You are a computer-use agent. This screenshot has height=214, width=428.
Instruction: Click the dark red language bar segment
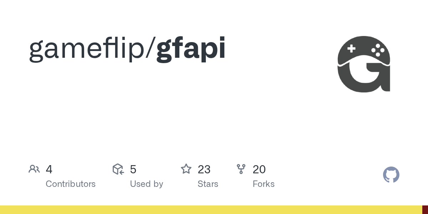[425, 210]
